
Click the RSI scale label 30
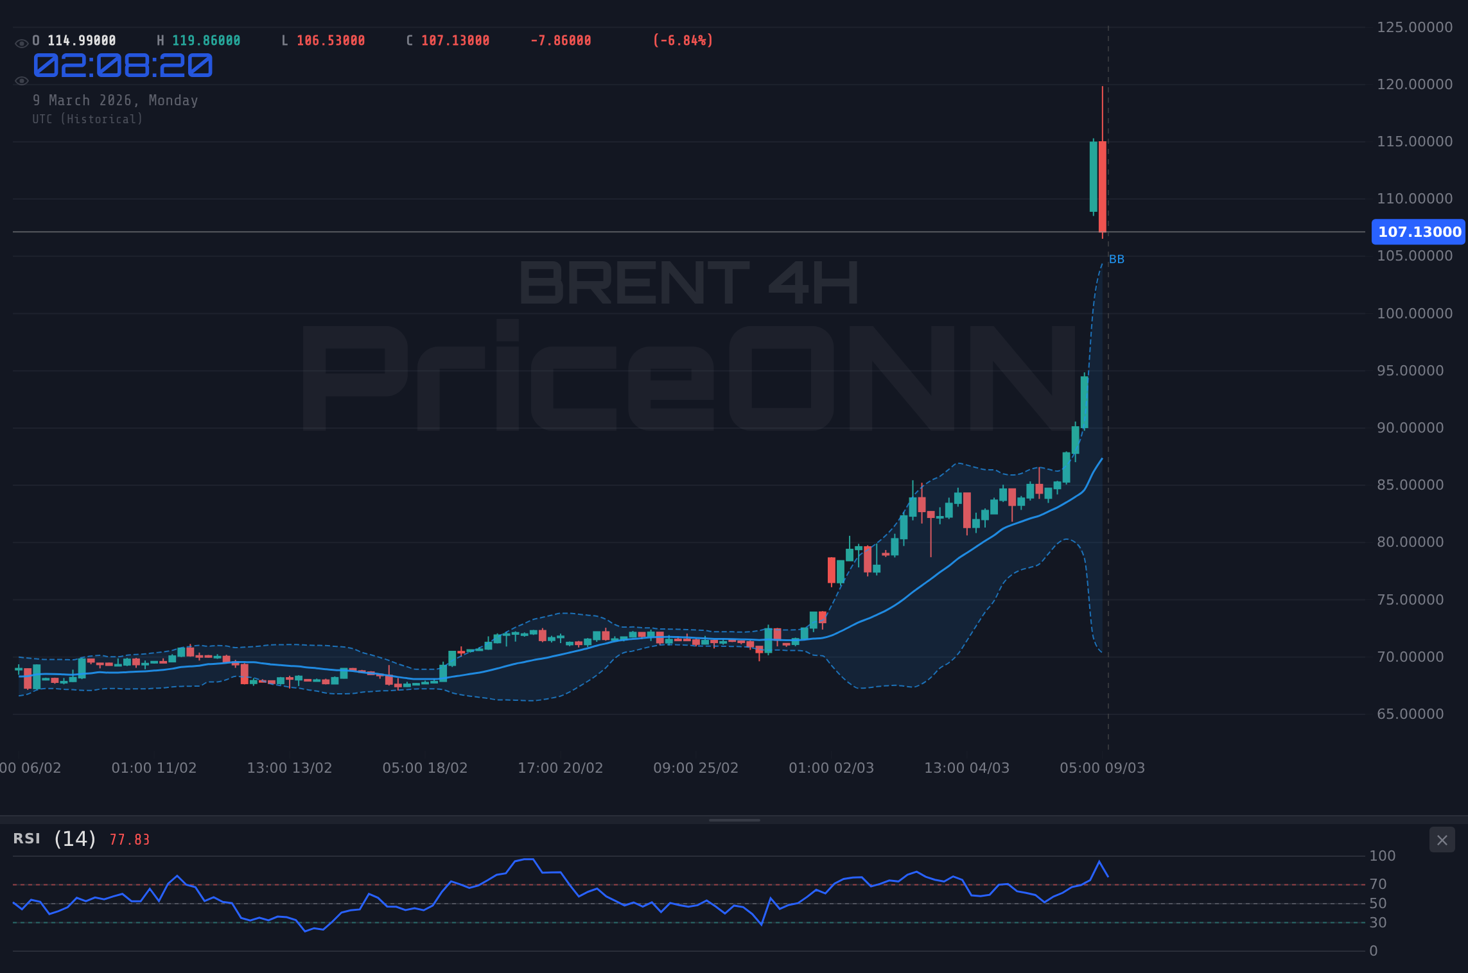click(1378, 923)
